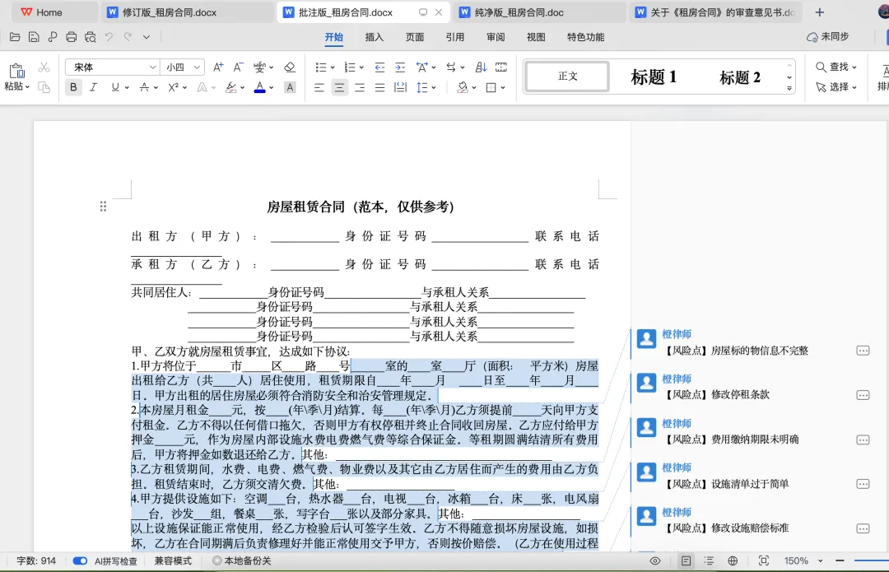Click 未同步 cloud sync button
The width and height of the screenshot is (889, 572).
tap(828, 37)
